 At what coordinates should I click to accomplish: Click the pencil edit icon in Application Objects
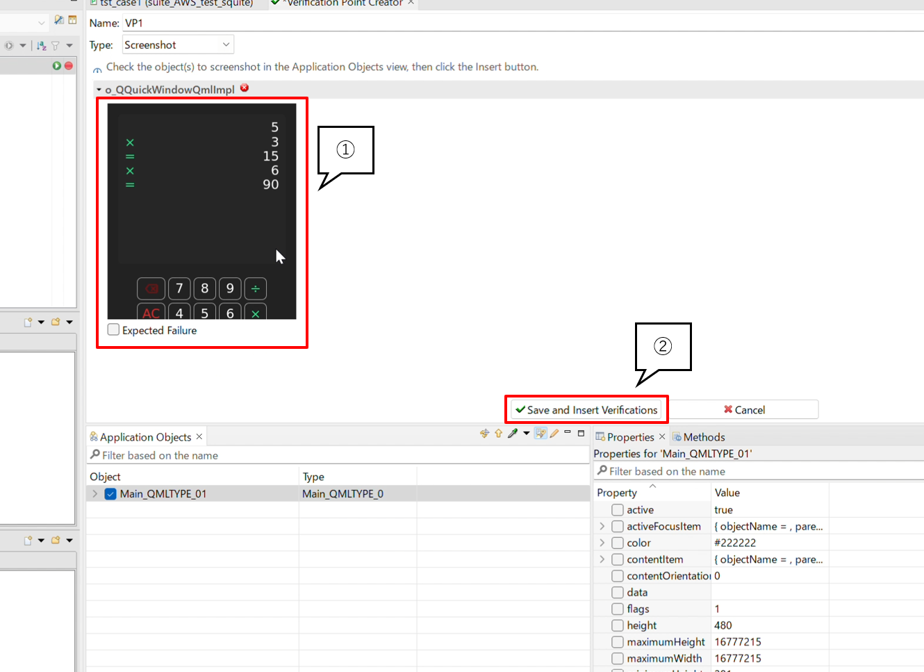tap(554, 434)
